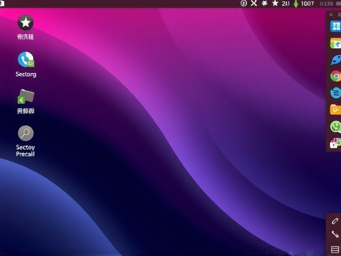Image resolution: width=341 pixels, height=256 pixels.
Task: Toggle the snowflake status icon in top panel
Action: click(264, 4)
